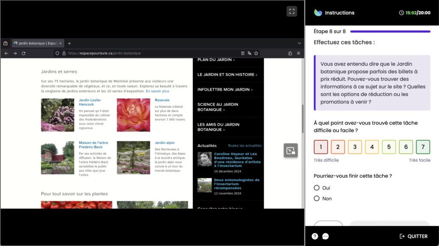
Task: Select the "Non" radio button
Action: coord(317,198)
